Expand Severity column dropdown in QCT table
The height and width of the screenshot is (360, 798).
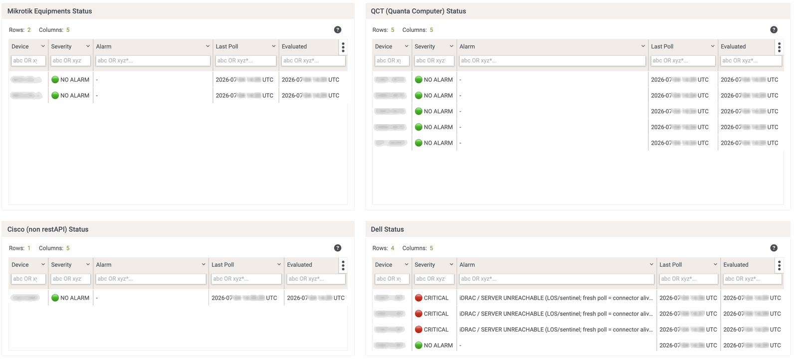[451, 46]
